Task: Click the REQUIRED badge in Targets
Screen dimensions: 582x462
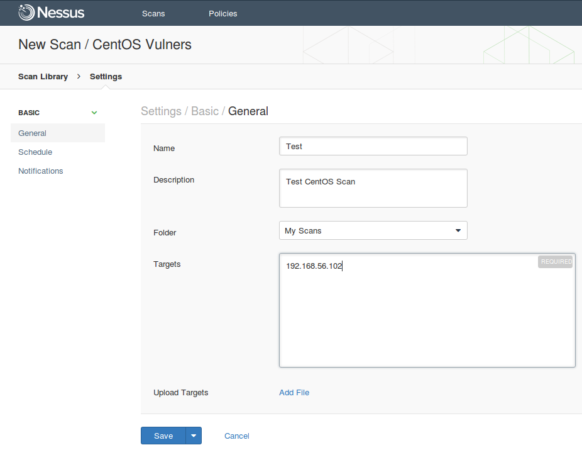Action: tap(556, 262)
